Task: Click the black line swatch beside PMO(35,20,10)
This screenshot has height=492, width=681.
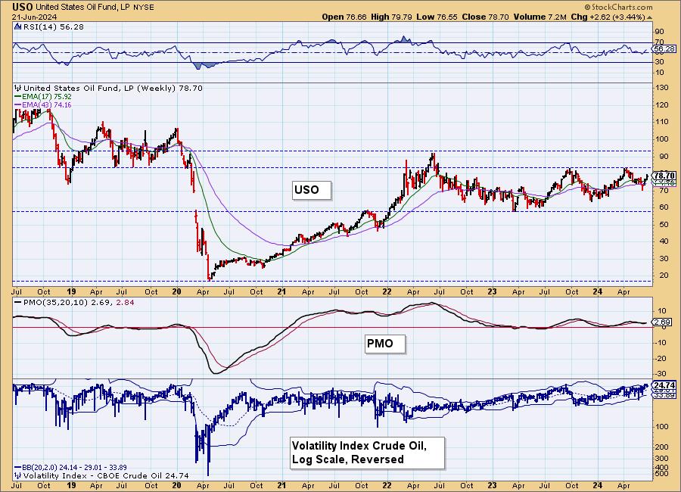Action: click(x=18, y=302)
